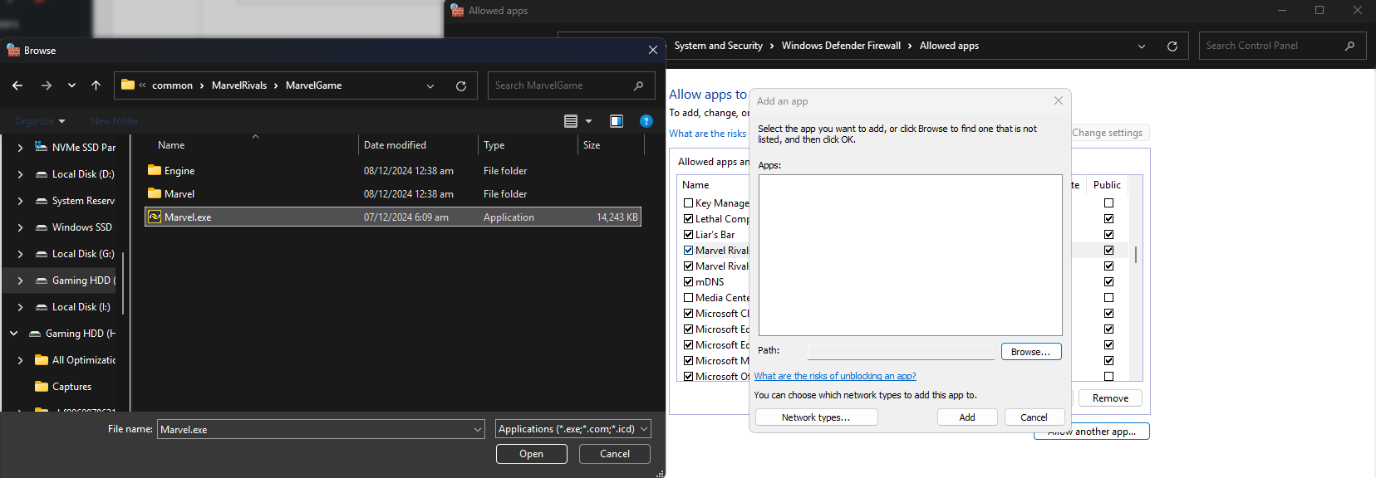Select the Marvel.exe application file

188,217
